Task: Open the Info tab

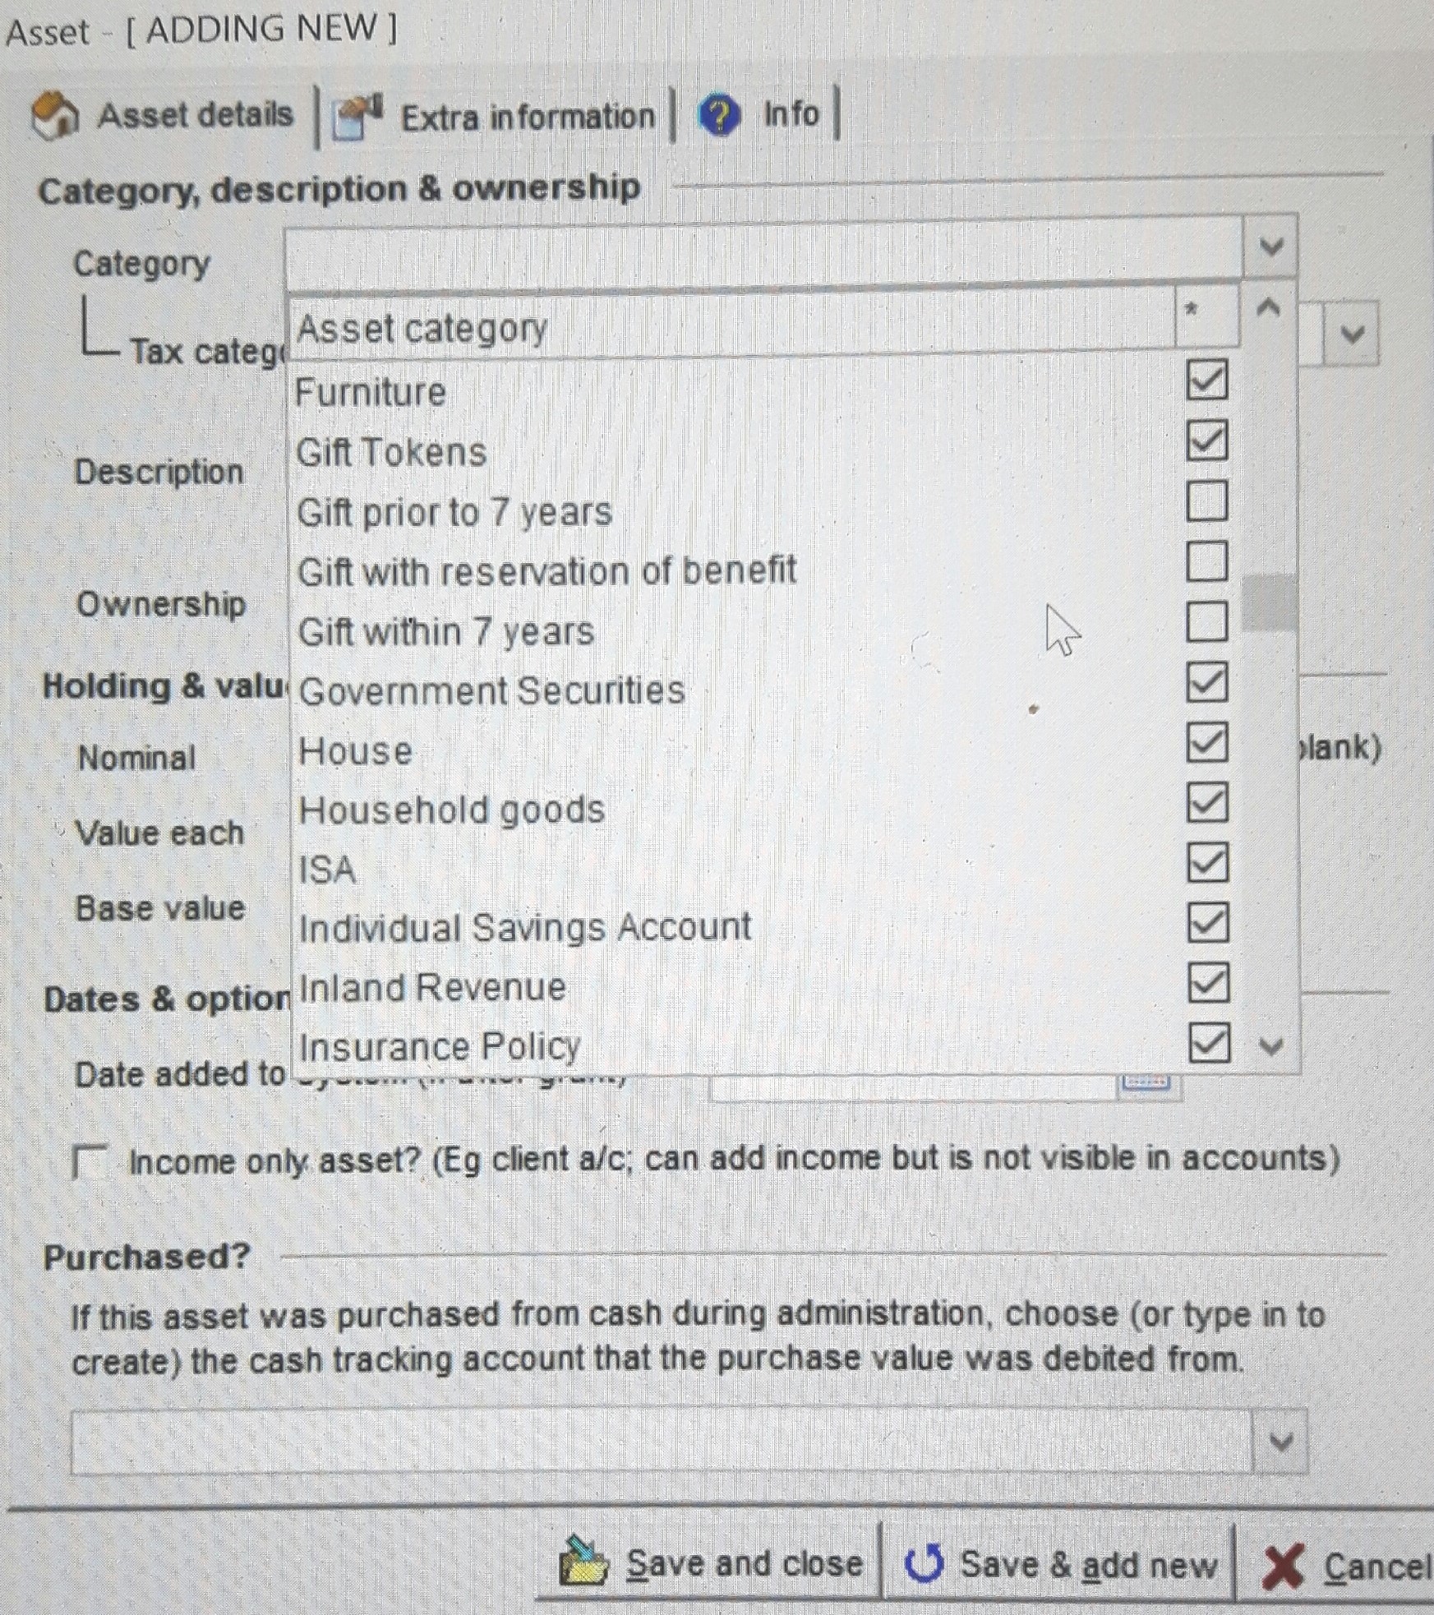Action: tap(791, 114)
